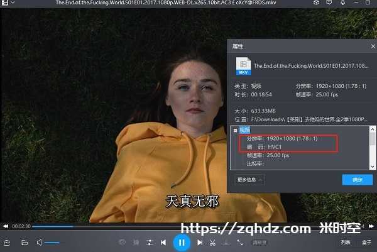Screen dimensions: 377x252
Task: Toggle fullscreen with the diagonal arrows icon
Action: 240,243
